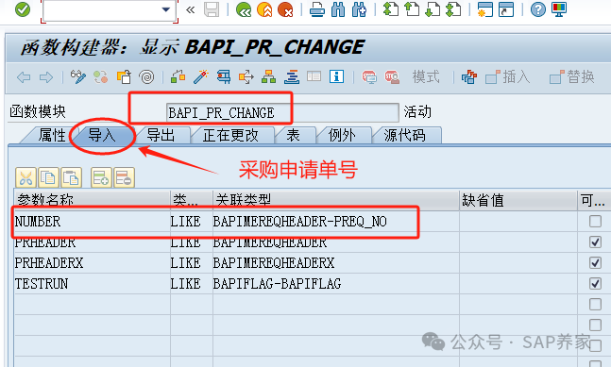Switch to the 导入 tab
The width and height of the screenshot is (611, 367).
(102, 136)
